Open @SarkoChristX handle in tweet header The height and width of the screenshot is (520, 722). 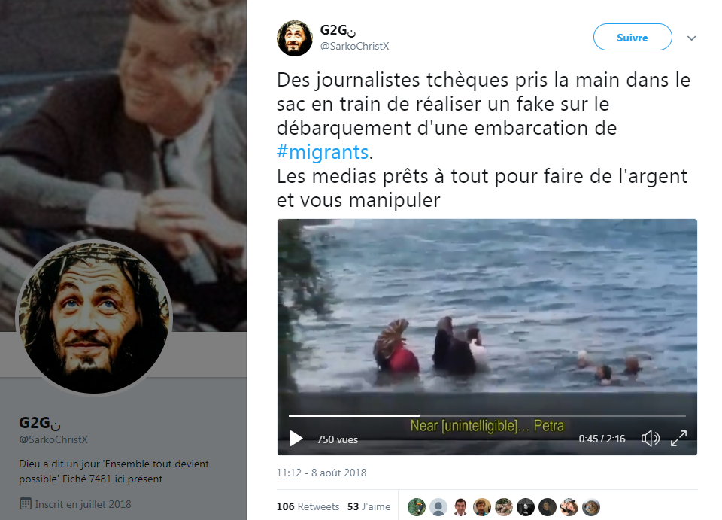(x=354, y=46)
